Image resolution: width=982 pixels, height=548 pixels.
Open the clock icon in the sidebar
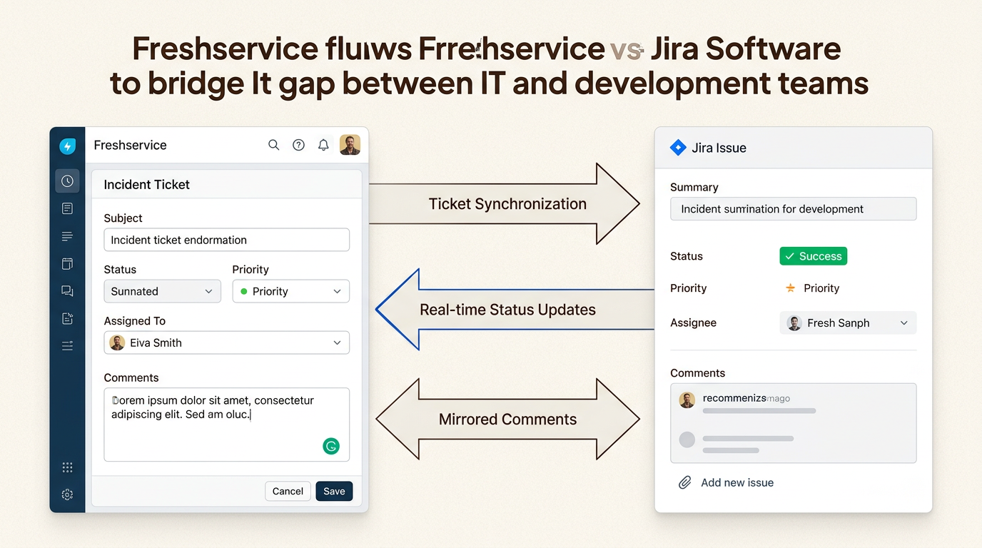pyautogui.click(x=67, y=181)
